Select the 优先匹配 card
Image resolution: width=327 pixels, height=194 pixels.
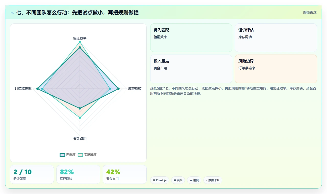click(x=191, y=38)
